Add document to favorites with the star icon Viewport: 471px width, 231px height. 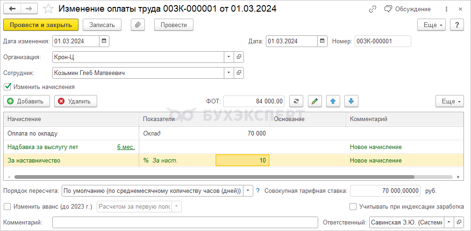[48, 9]
